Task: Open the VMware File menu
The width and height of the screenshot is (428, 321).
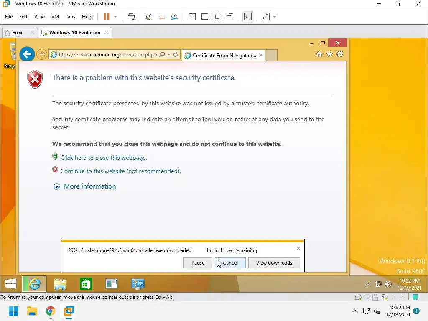Action: click(9, 17)
